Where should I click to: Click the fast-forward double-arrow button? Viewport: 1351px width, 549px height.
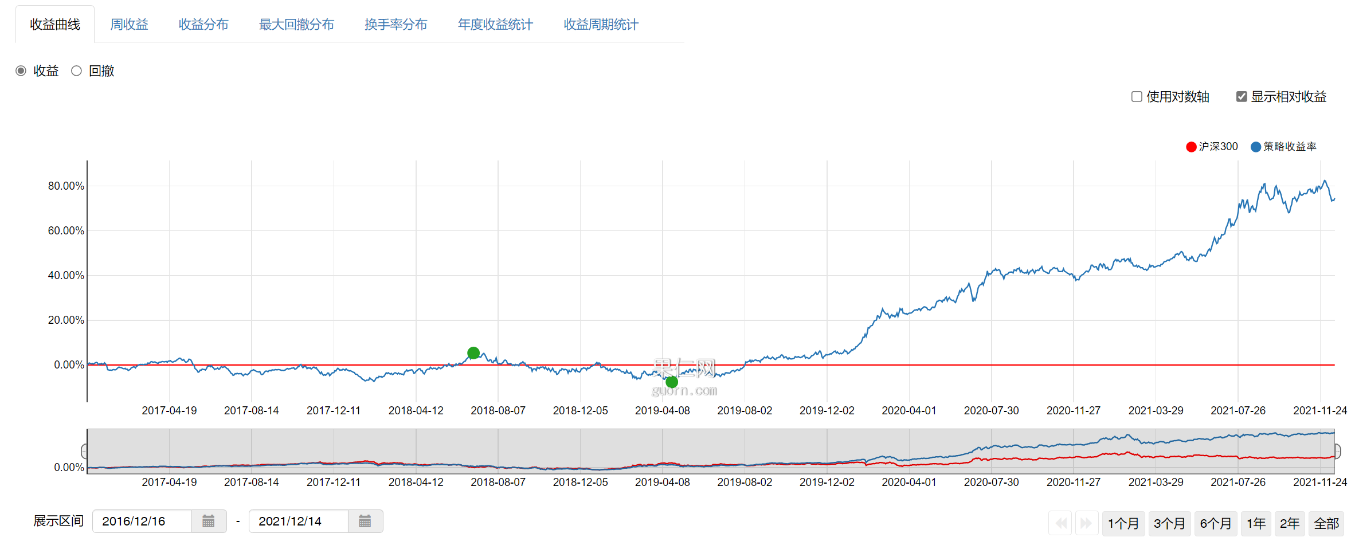(x=1086, y=523)
